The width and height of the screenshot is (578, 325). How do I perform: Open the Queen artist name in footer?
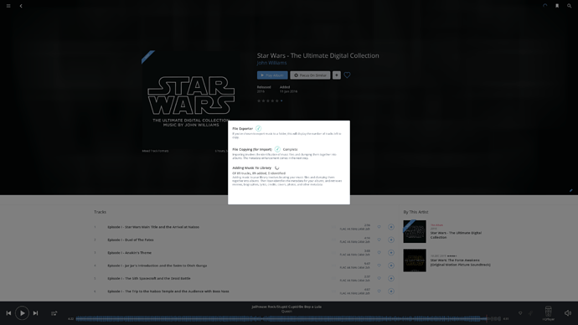click(286, 312)
